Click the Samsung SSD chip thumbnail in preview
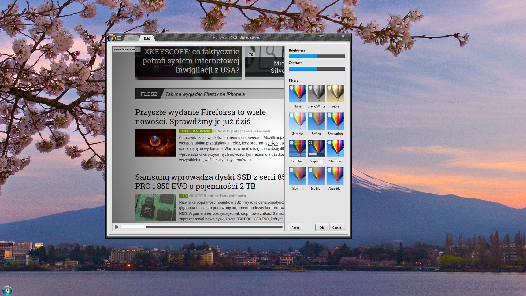 tap(156, 207)
